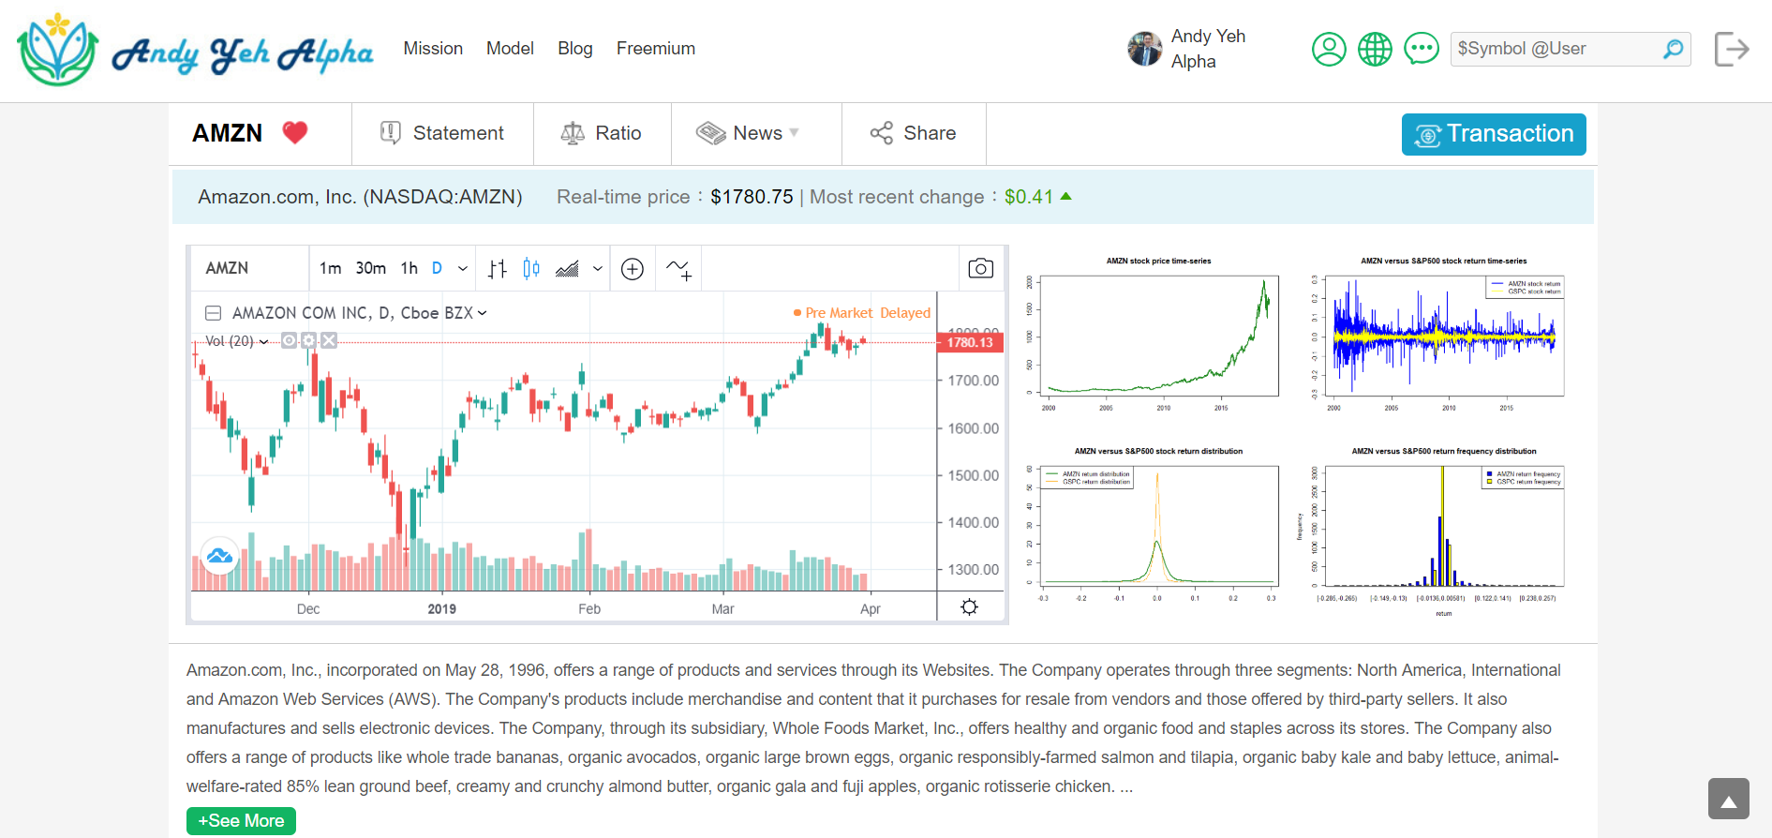Click the Amazon.com, Inc. (NASDAQ:AMZN) title
Image resolution: width=1772 pixels, height=838 pixels.
pos(360,197)
